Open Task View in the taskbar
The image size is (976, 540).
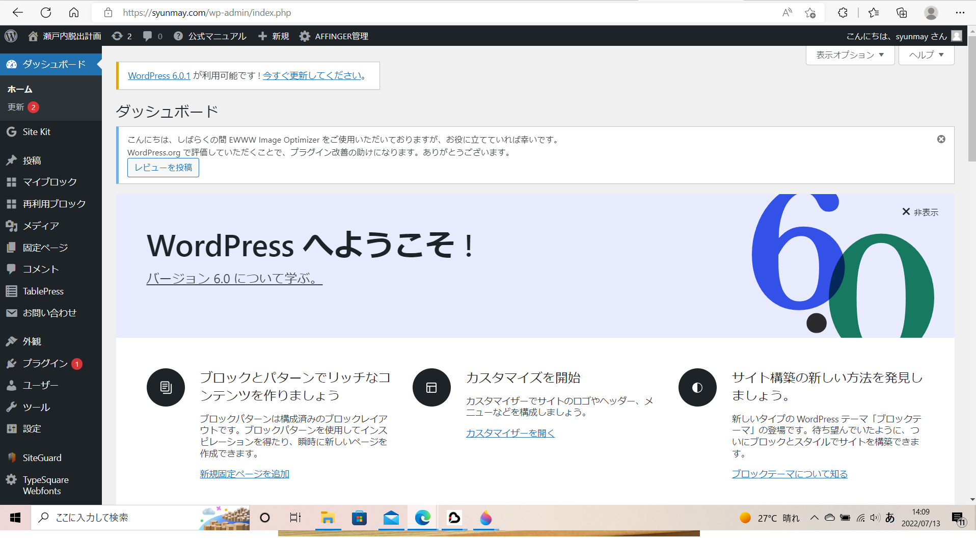click(295, 518)
